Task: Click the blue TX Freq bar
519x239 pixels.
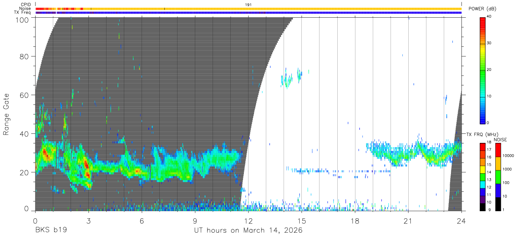Action: pyautogui.click(x=249, y=13)
